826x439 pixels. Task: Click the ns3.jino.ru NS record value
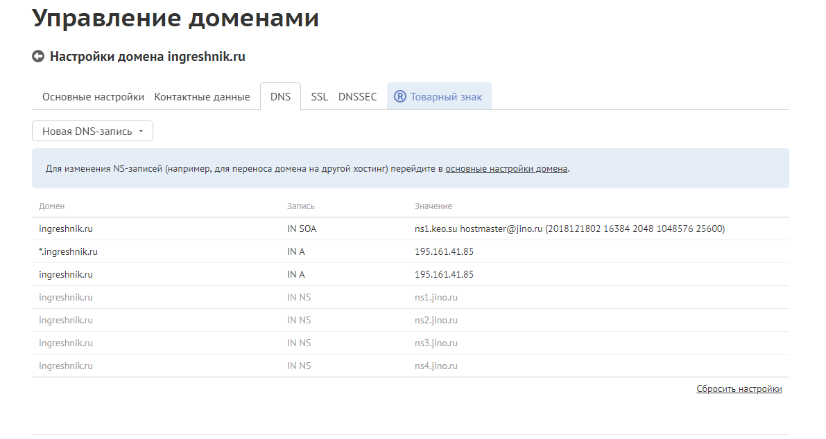[436, 343]
